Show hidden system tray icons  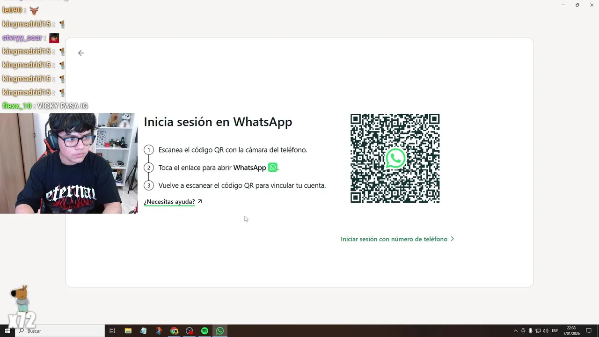pos(516,331)
